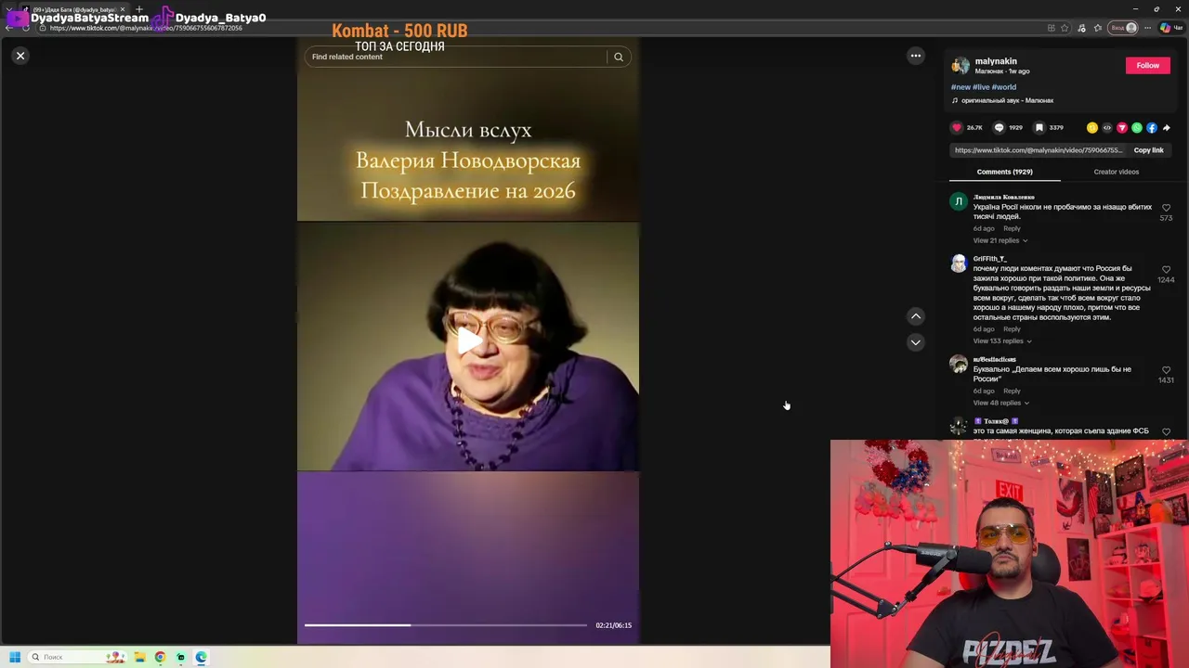Seek on the video progress bar
1189x668 pixels.
click(x=446, y=625)
